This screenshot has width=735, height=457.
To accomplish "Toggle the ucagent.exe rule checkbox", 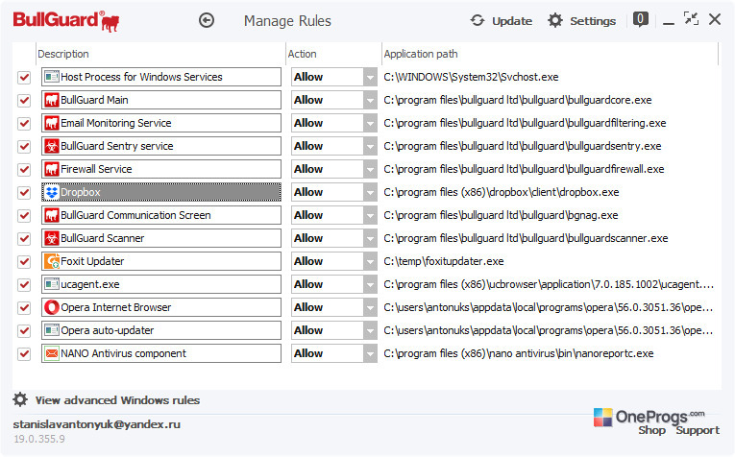I will [x=24, y=285].
